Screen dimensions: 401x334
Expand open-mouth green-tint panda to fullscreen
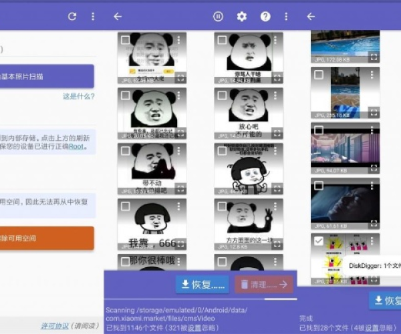pos(180,134)
